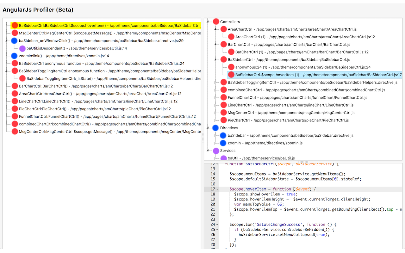Click the purple baUtil service icon
This screenshot has height=253, width=405.
pos(223,158)
